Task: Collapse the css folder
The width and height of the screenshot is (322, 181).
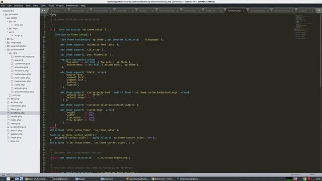Action: tap(8, 21)
